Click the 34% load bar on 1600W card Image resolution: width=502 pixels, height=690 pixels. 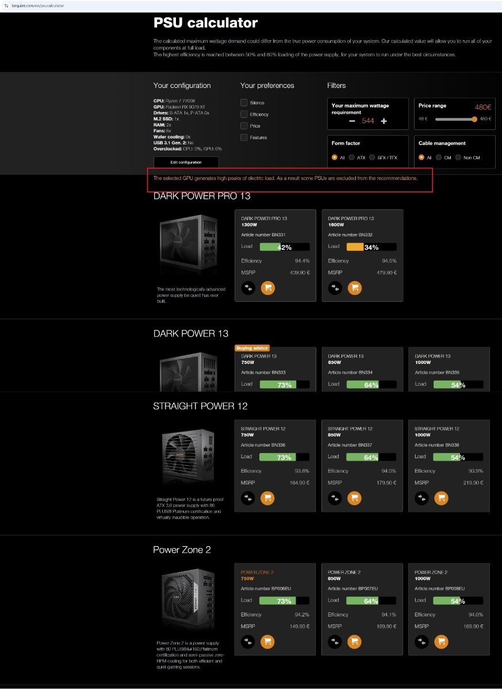(371, 247)
